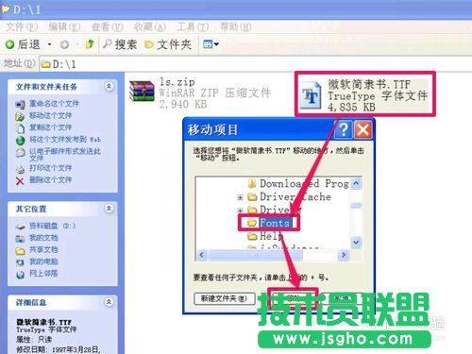The height and width of the screenshot is (354, 472).
Task: Click the vertical scrollbar thumb in folder tree
Action: coord(356,206)
